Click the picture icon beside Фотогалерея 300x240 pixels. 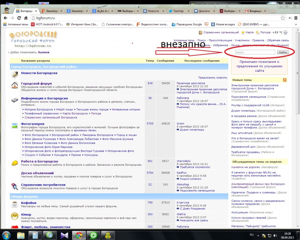click(x=14, y=126)
